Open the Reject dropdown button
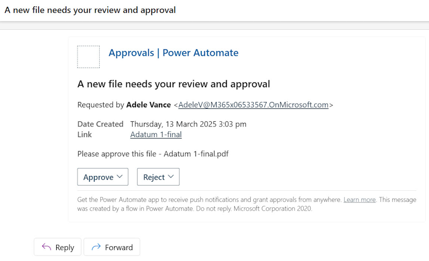Image resolution: width=429 pixels, height=261 pixels. point(158,177)
